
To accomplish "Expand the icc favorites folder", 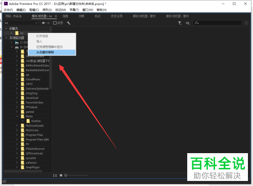I will [x=11, y=33].
